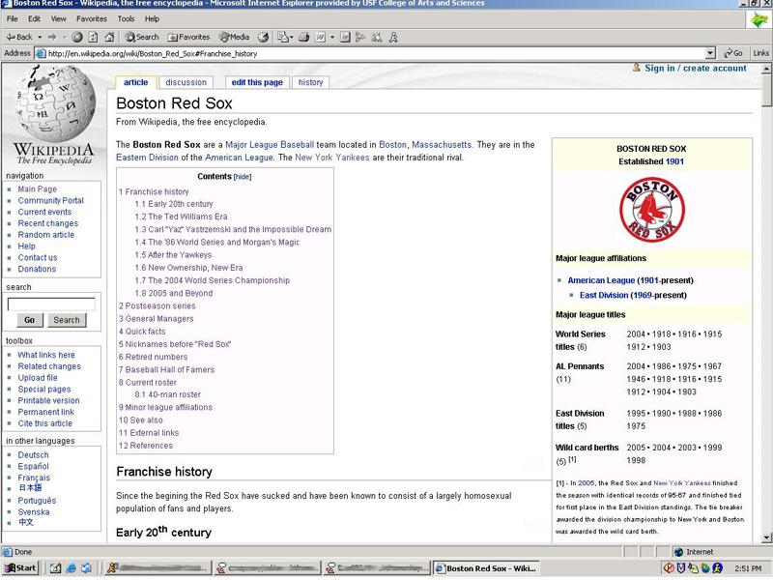Open Random article in navigation

point(45,235)
